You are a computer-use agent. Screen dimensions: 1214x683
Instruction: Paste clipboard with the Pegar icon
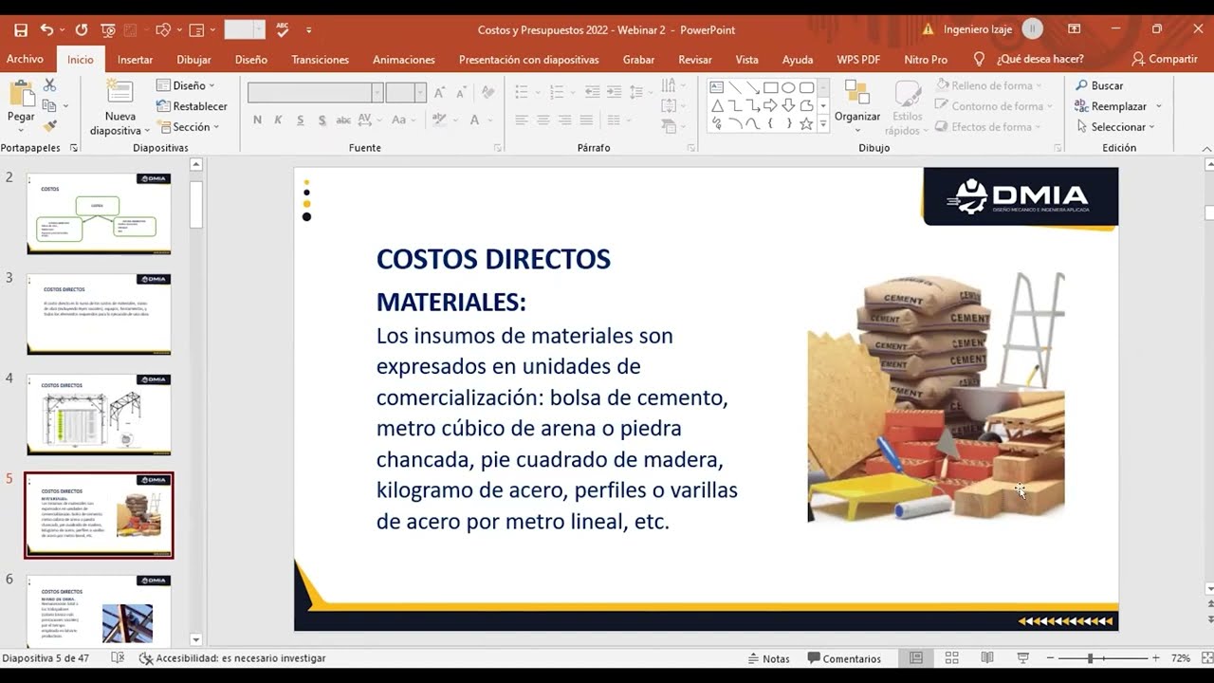pyautogui.click(x=21, y=95)
